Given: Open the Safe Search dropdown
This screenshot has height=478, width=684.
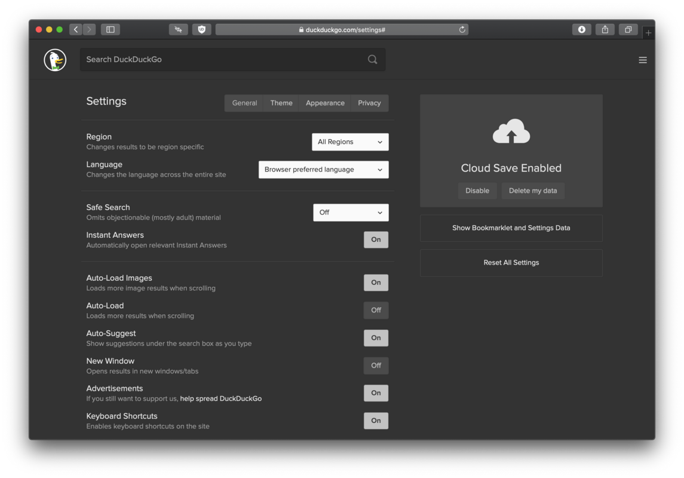Looking at the screenshot, I should tap(351, 212).
